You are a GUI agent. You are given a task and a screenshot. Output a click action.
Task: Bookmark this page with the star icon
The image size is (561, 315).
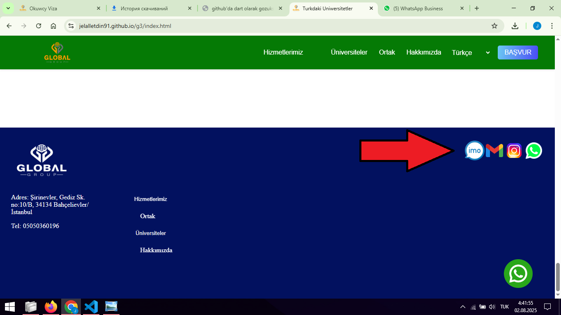(x=494, y=26)
